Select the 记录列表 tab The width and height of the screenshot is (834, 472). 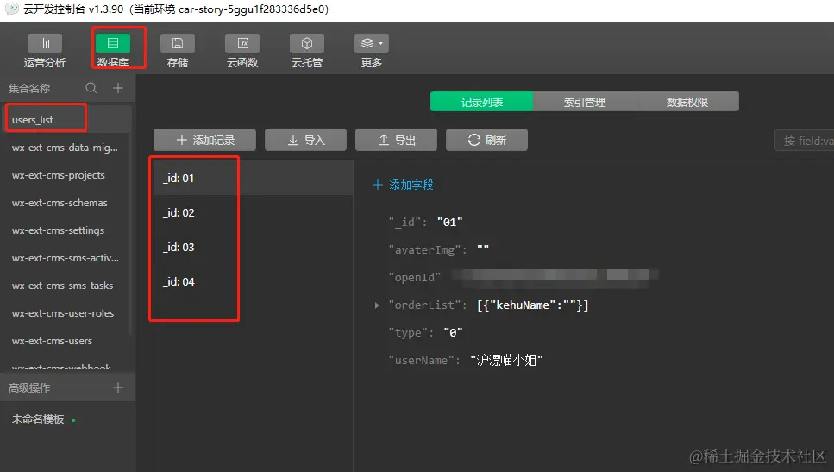coord(482,102)
